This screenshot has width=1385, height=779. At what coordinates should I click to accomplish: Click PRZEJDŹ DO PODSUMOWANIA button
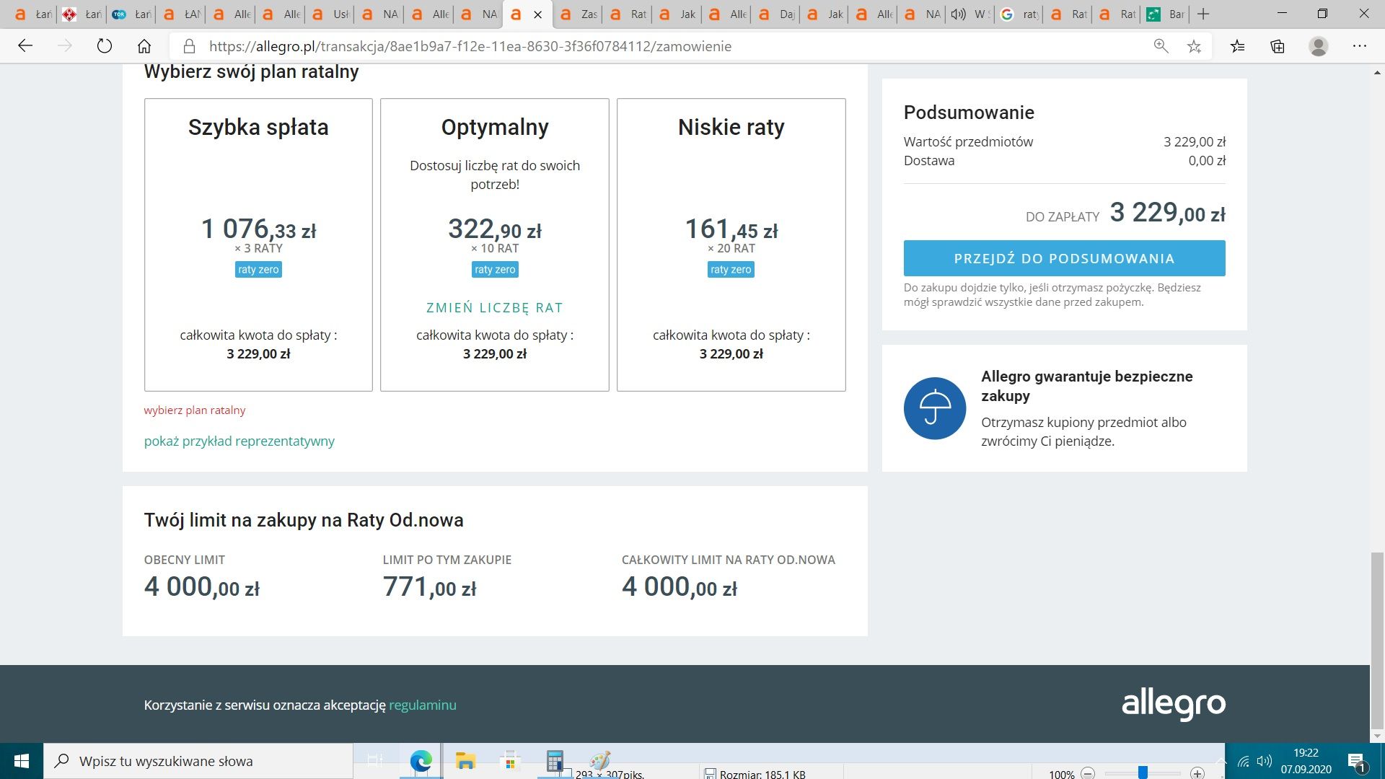click(x=1064, y=258)
